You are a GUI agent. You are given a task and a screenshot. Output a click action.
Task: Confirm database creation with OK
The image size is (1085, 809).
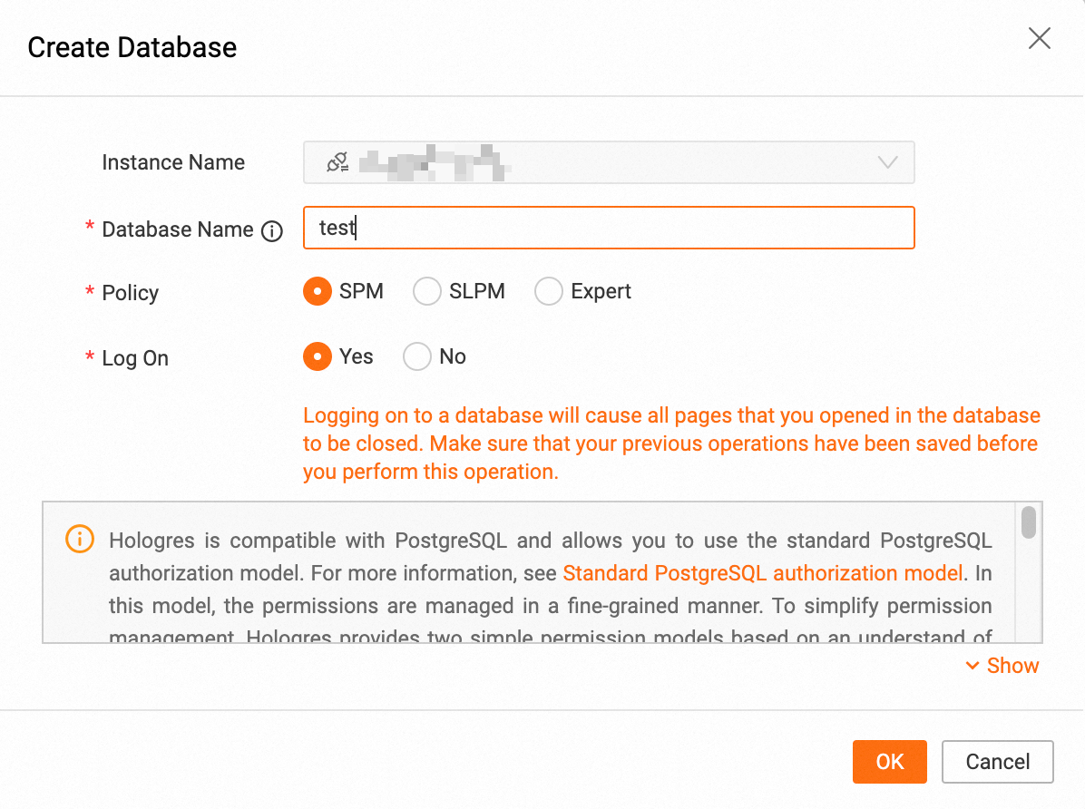[x=889, y=762]
